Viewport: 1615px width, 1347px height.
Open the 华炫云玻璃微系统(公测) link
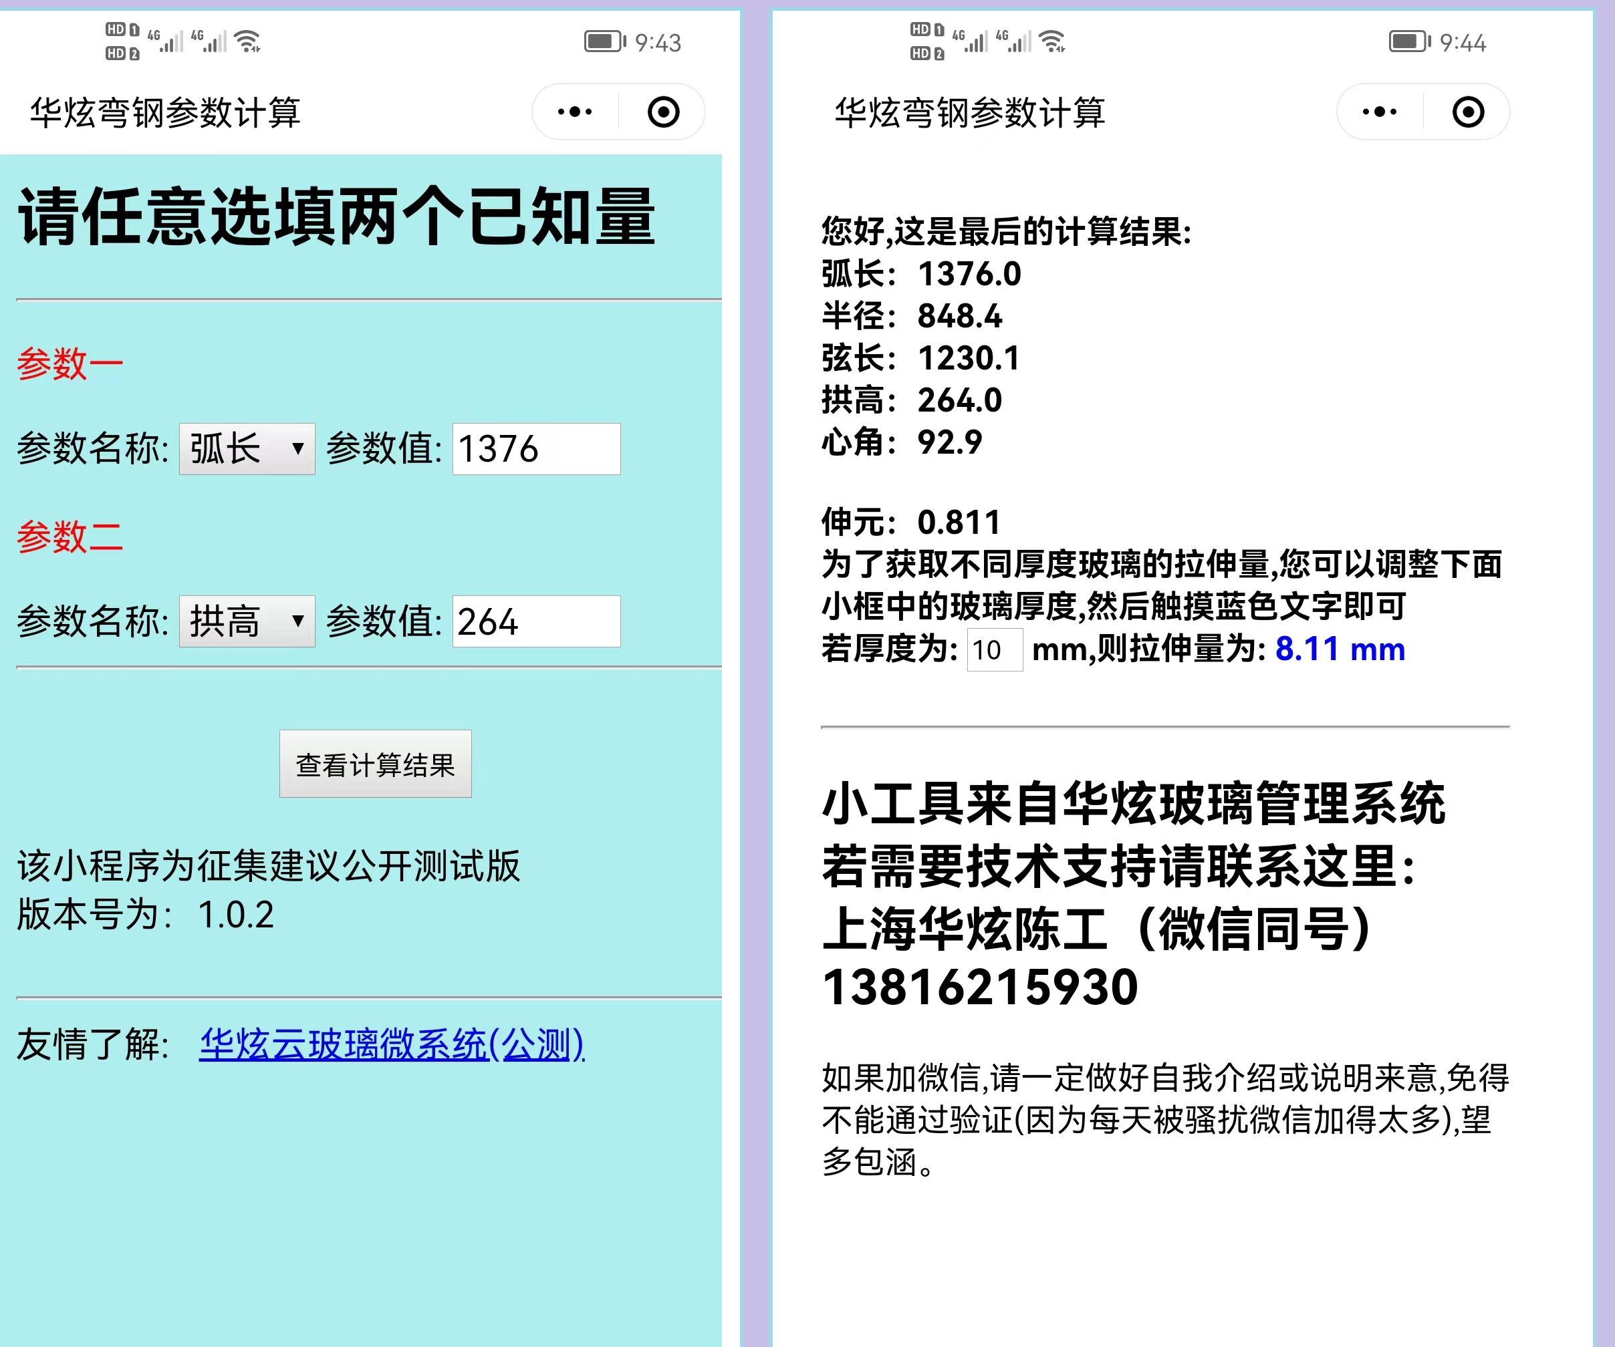click(392, 1045)
